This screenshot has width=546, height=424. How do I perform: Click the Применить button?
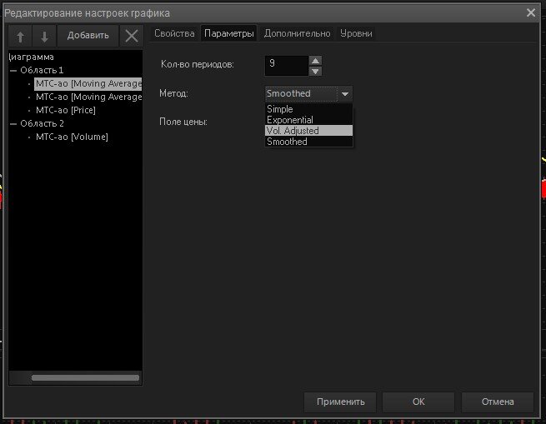(x=340, y=402)
